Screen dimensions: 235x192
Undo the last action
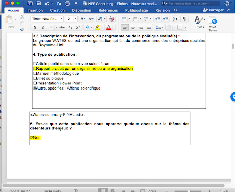tap(47, 3)
